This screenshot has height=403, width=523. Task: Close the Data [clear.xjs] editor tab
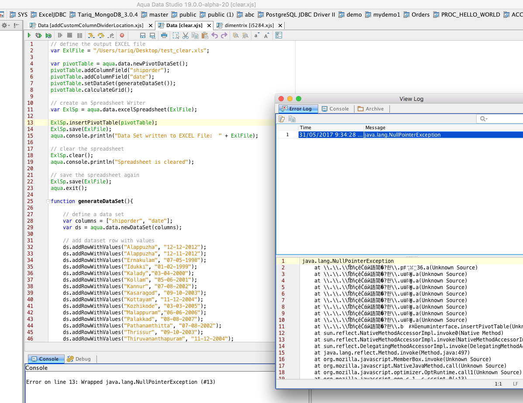click(209, 25)
